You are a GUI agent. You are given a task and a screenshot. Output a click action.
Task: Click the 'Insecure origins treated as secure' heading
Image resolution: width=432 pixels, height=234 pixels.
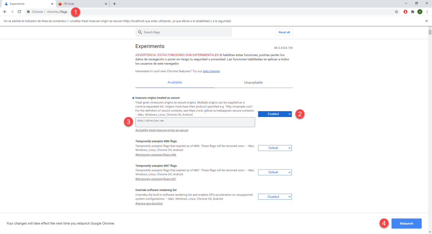(x=157, y=98)
